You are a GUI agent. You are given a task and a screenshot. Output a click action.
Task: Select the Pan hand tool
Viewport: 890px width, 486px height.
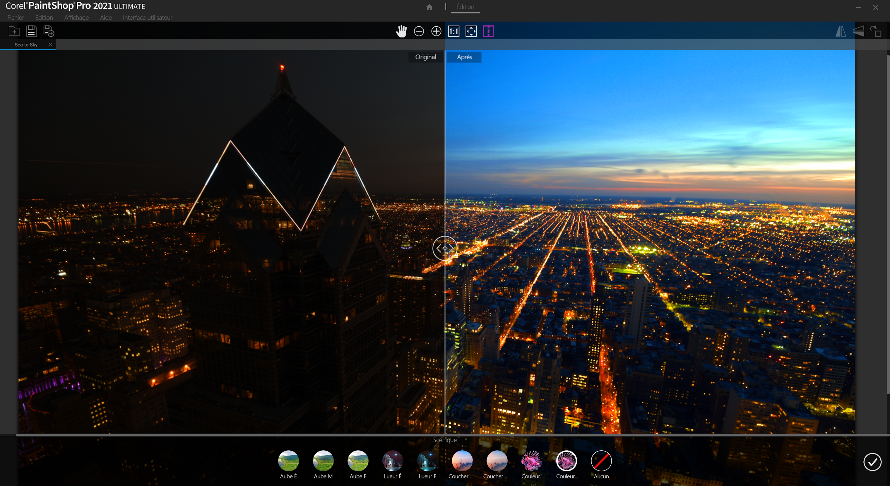pyautogui.click(x=401, y=31)
